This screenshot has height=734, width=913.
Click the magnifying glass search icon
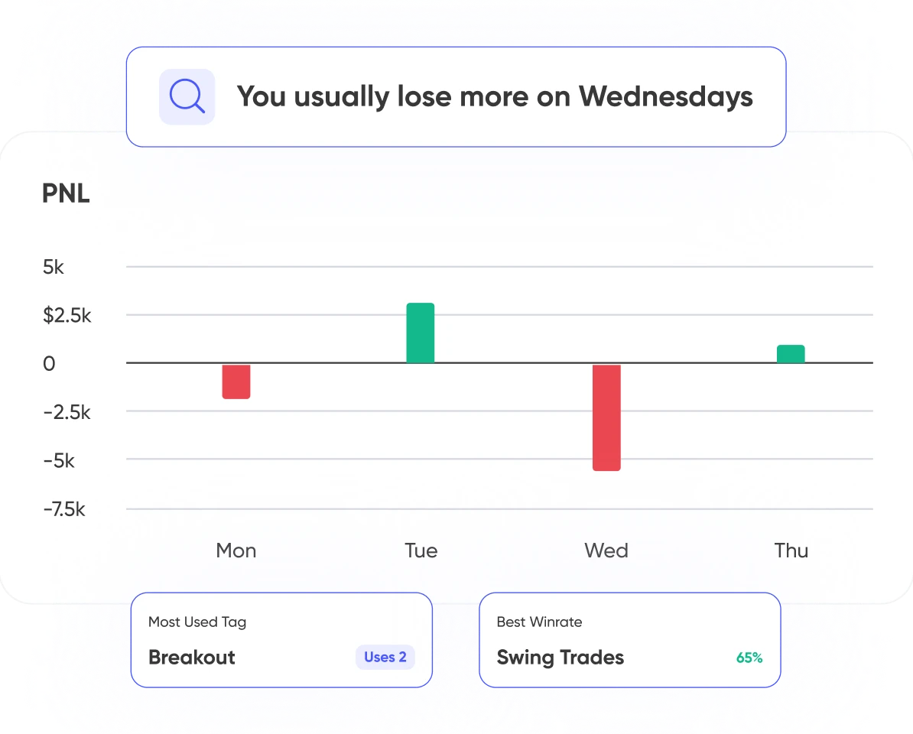[187, 97]
